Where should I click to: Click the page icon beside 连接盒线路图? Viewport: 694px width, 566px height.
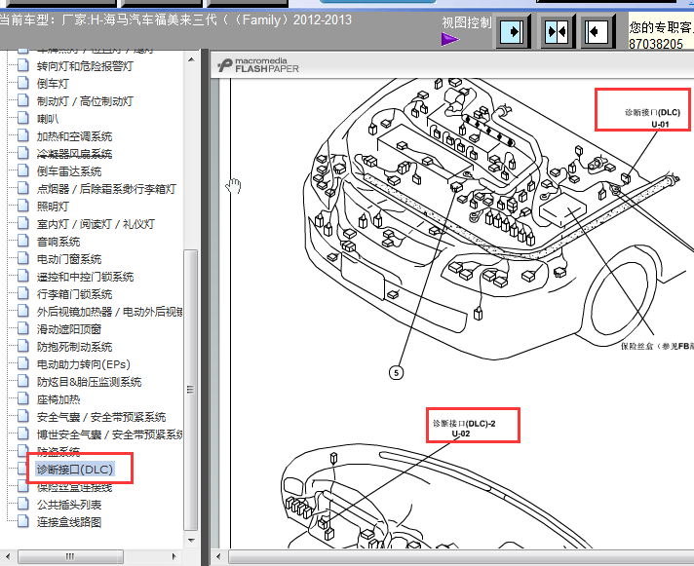click(x=23, y=521)
